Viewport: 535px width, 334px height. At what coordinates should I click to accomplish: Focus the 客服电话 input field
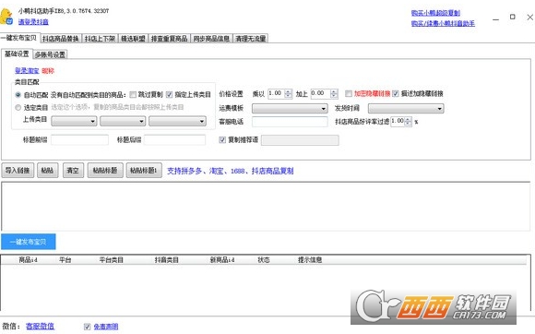tap(290, 122)
